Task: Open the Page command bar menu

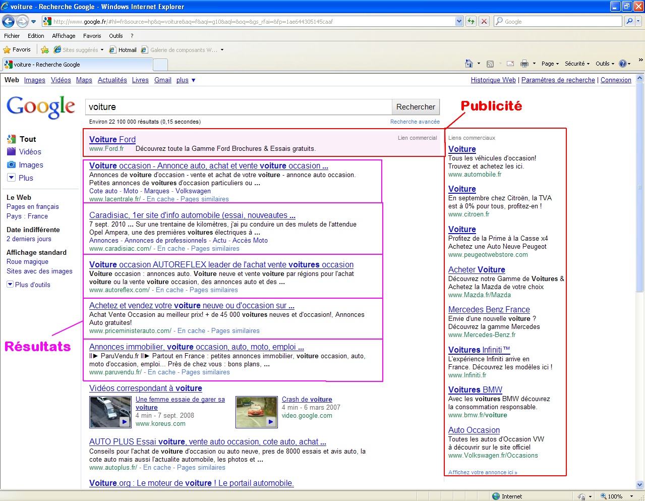Action: 550,64
